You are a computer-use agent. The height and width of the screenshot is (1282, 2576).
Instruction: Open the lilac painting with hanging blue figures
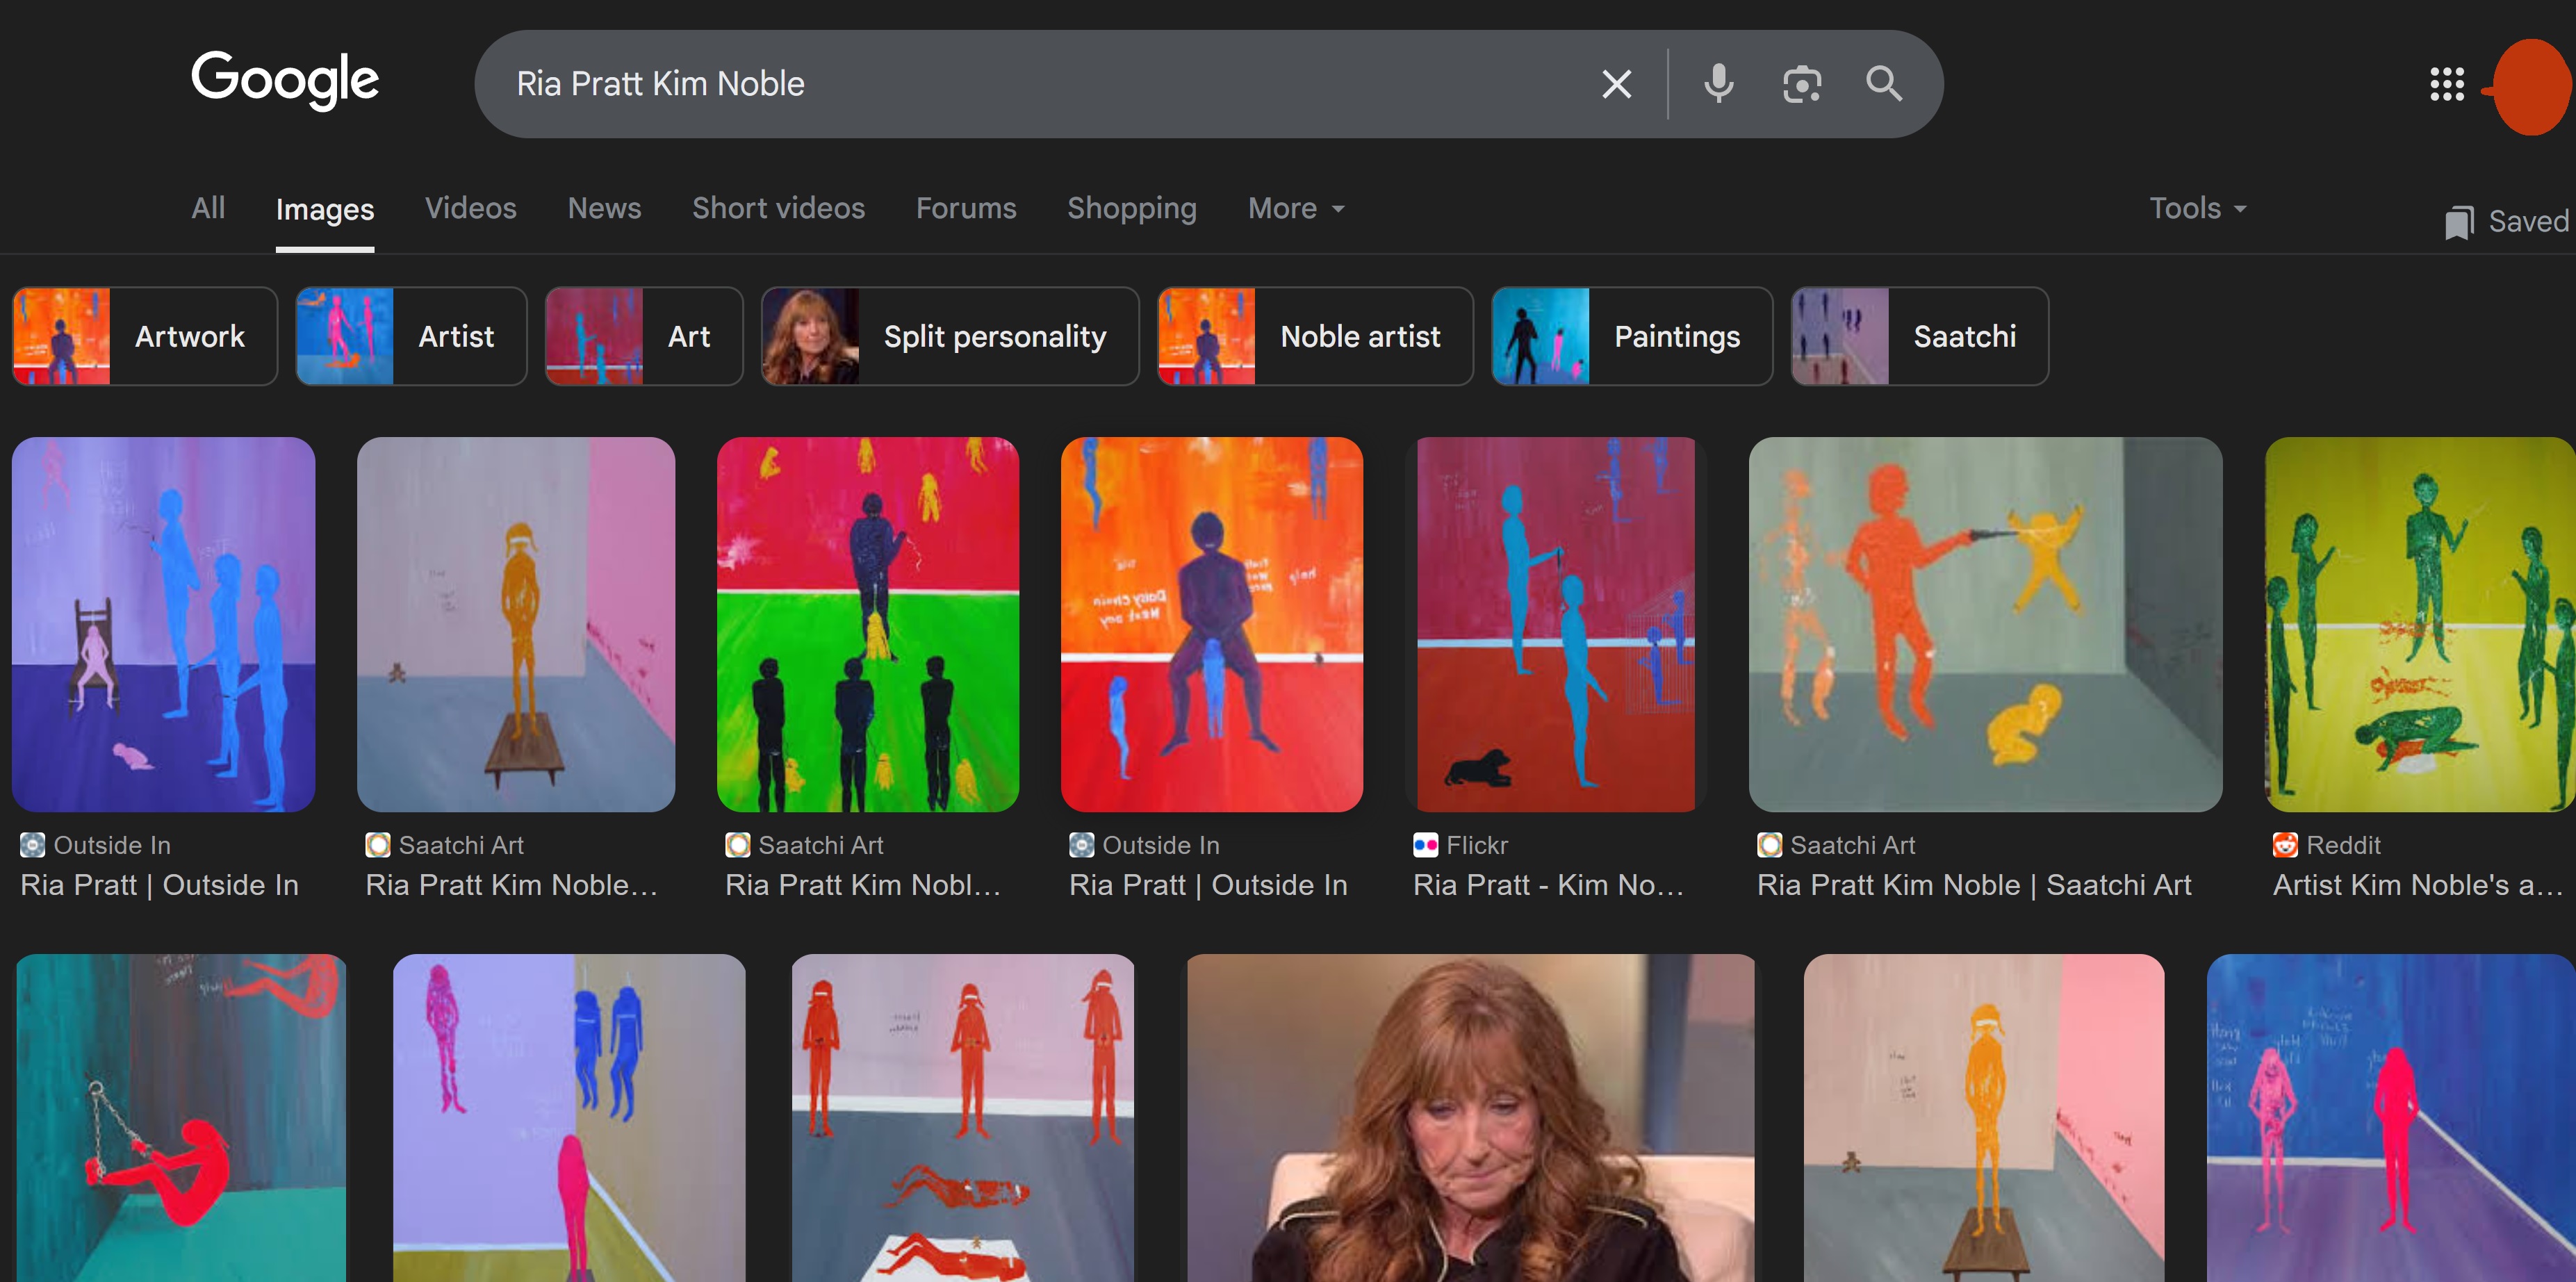(569, 1118)
